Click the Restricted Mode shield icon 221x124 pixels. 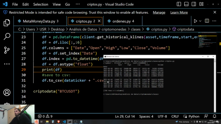coord(6,12)
